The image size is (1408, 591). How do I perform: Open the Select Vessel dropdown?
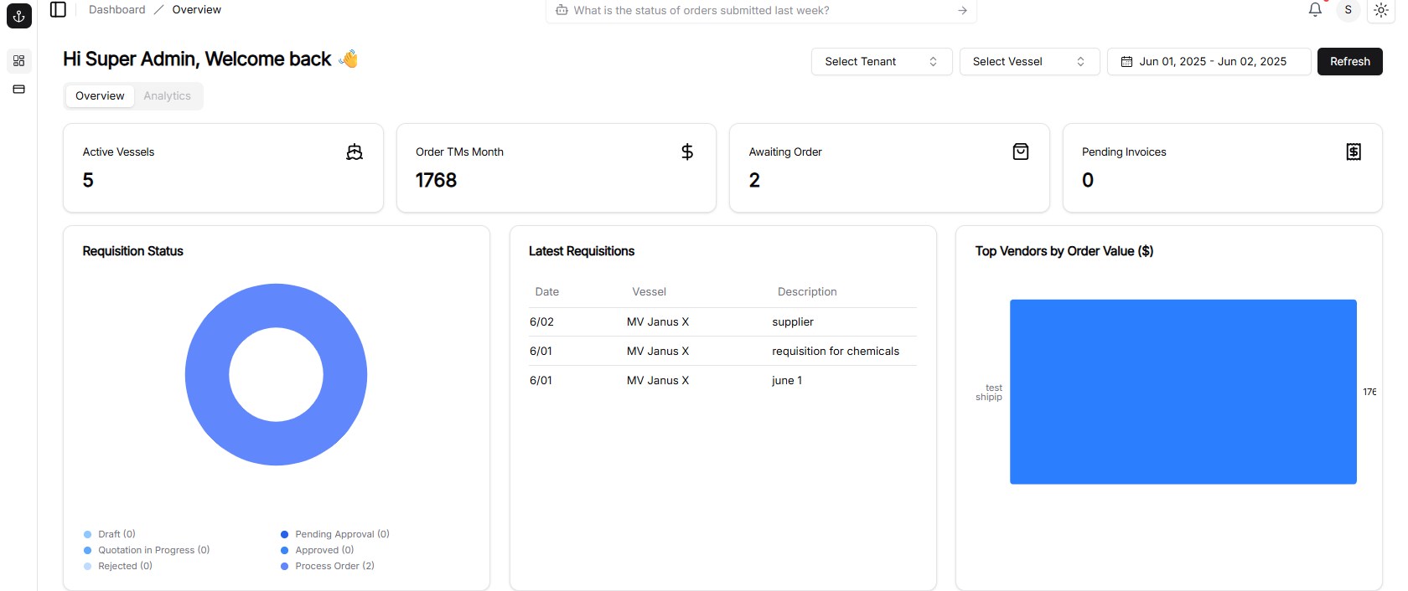tap(1029, 61)
